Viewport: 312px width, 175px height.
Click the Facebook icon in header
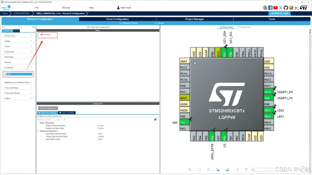[x=270, y=7]
